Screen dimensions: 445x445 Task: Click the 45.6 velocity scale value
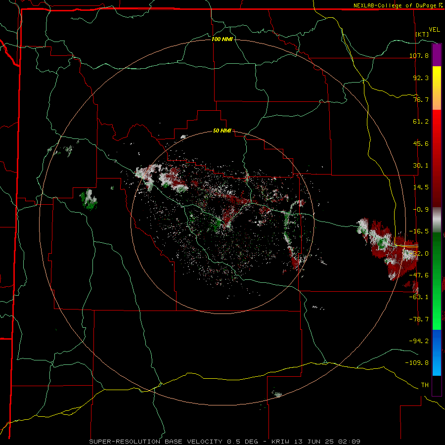pyautogui.click(x=421, y=143)
